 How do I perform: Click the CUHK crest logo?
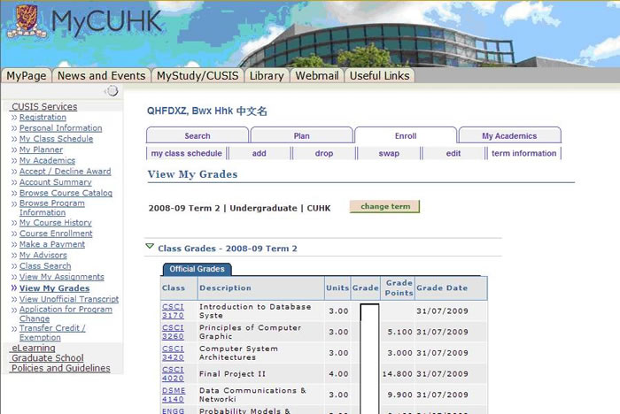[x=27, y=21]
